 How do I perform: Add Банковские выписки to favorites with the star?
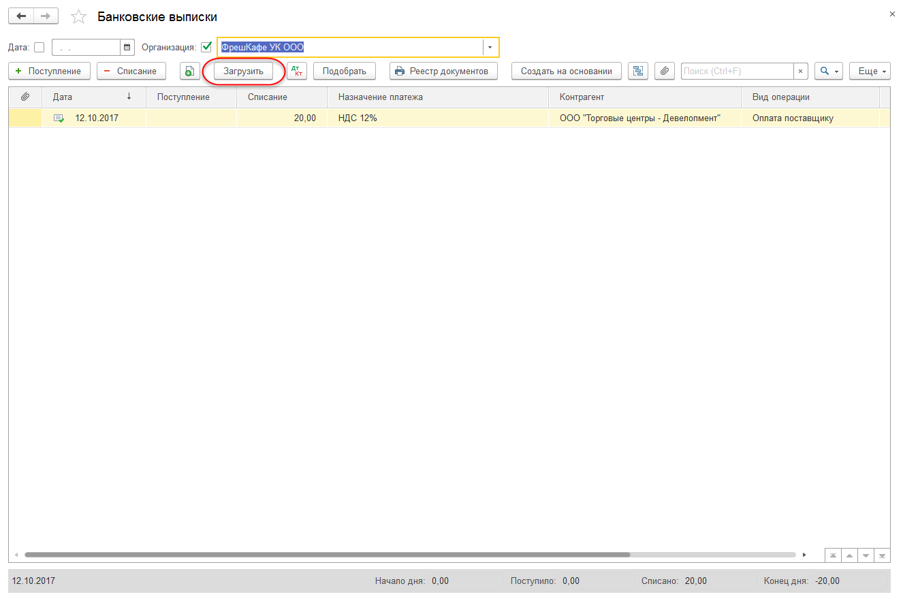click(80, 16)
